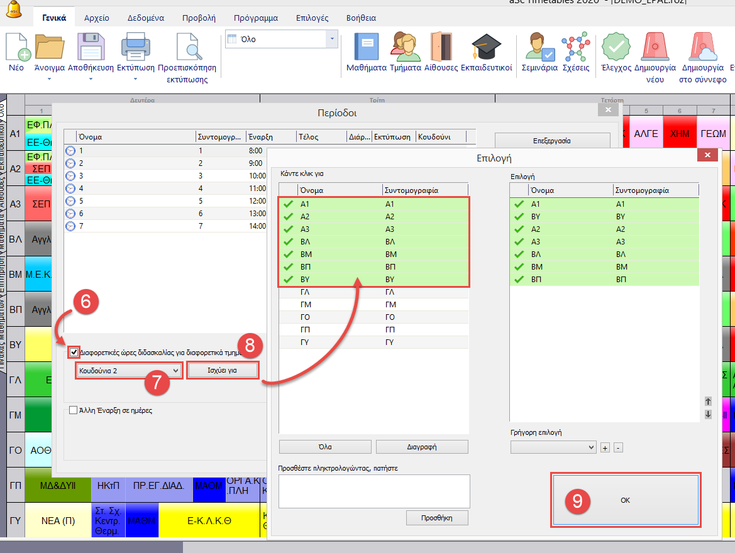Image resolution: width=735 pixels, height=553 pixels.
Task: Open the Σχέσεις (Relations) icon
Action: coord(575,48)
